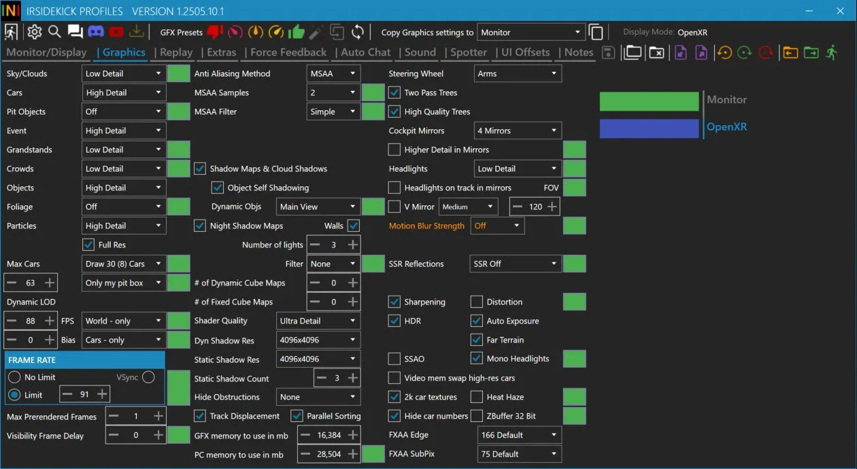Open the Replay tab
This screenshot has height=469, width=857.
[x=176, y=52]
